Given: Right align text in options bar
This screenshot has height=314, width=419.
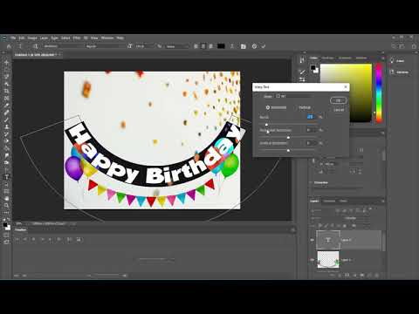Looking at the screenshot, I should (210, 46).
